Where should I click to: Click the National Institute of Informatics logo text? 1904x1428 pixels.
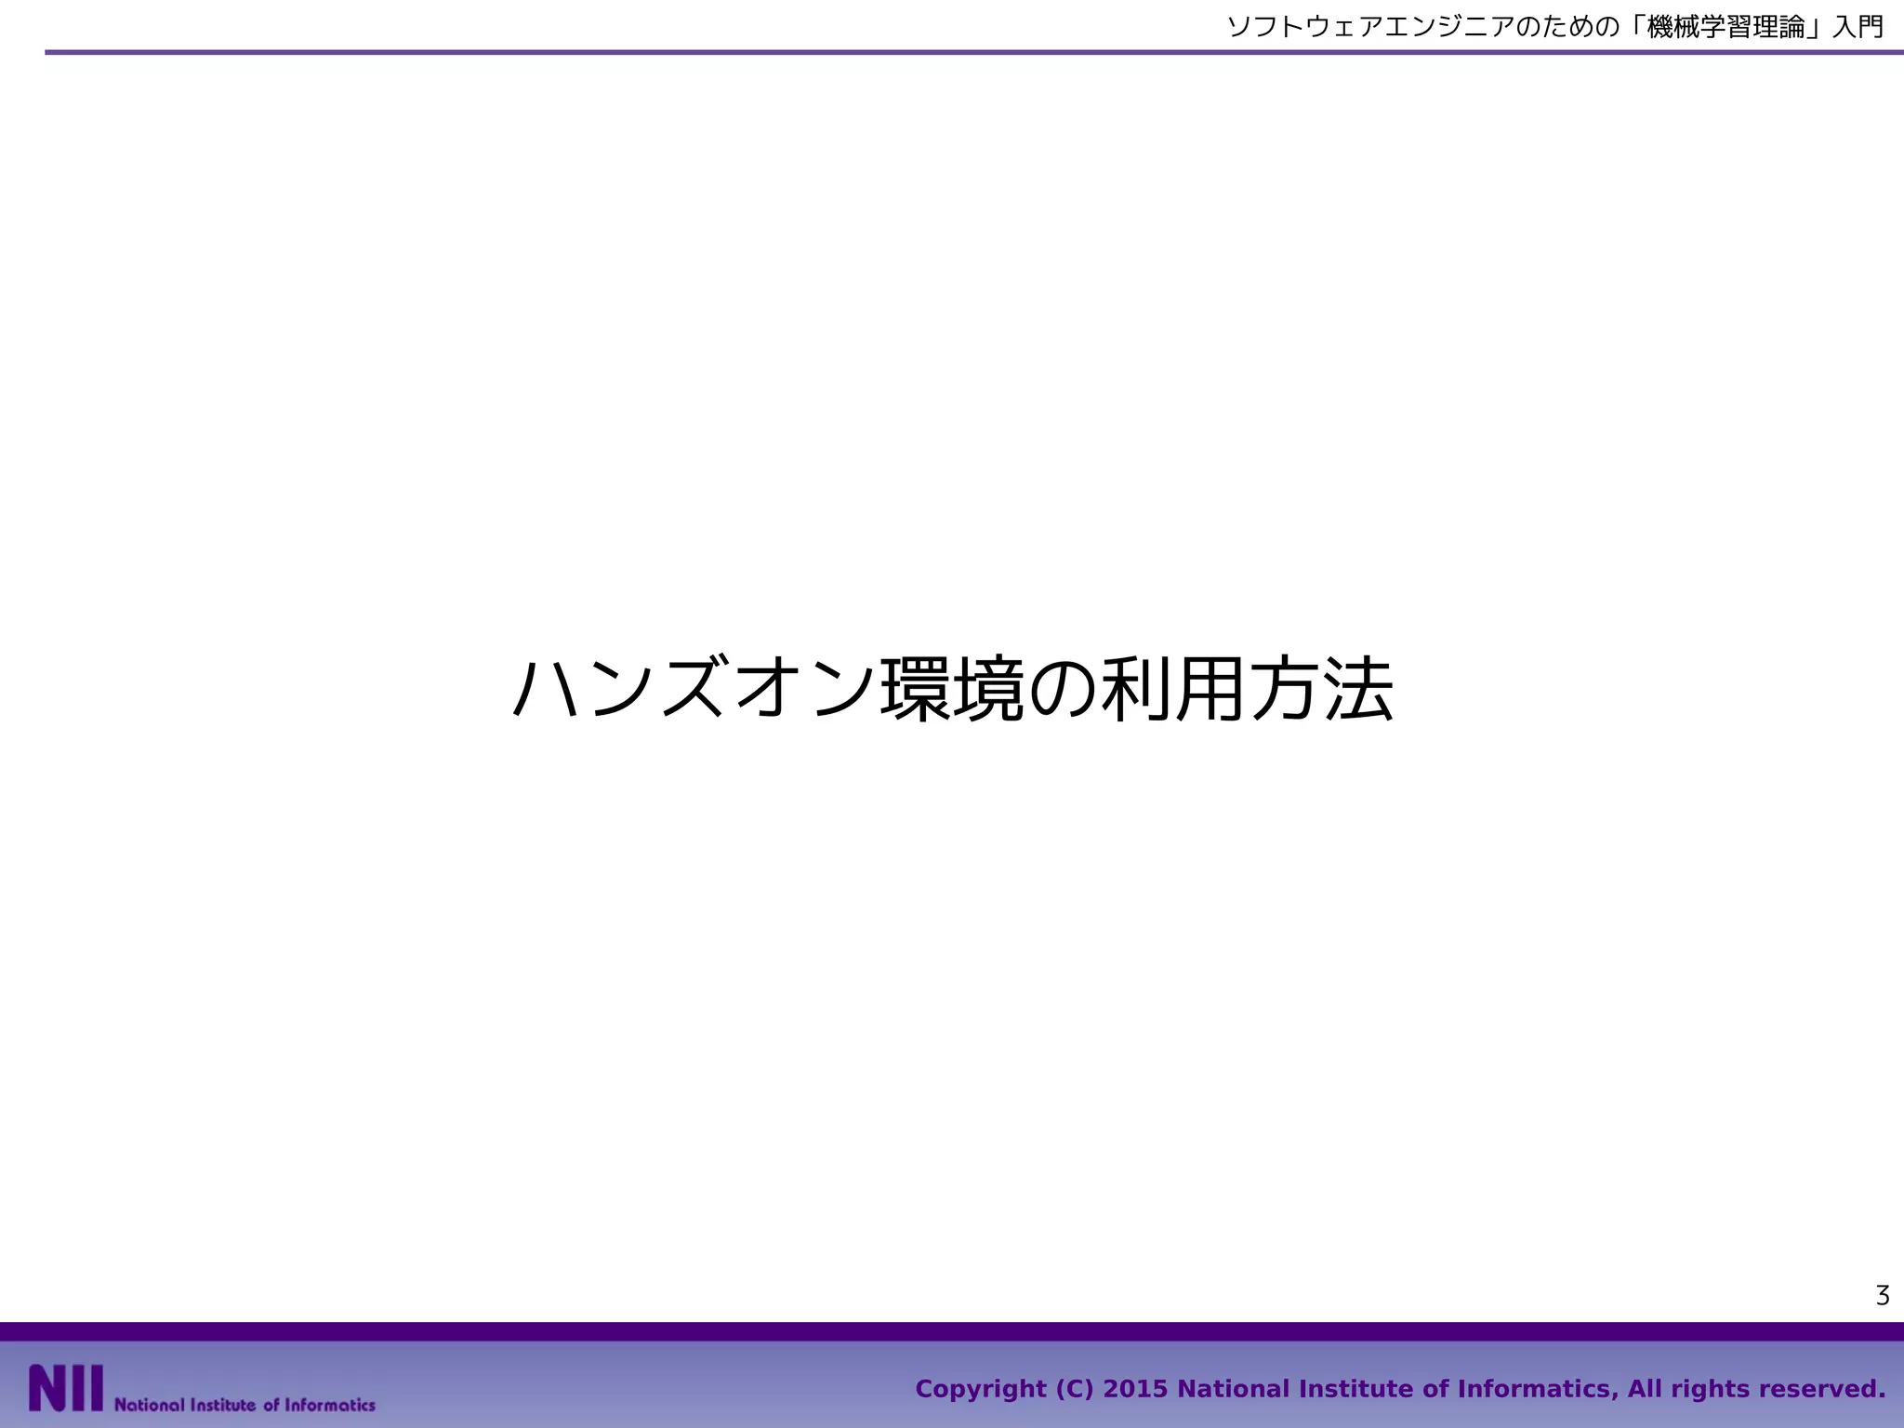point(245,1405)
